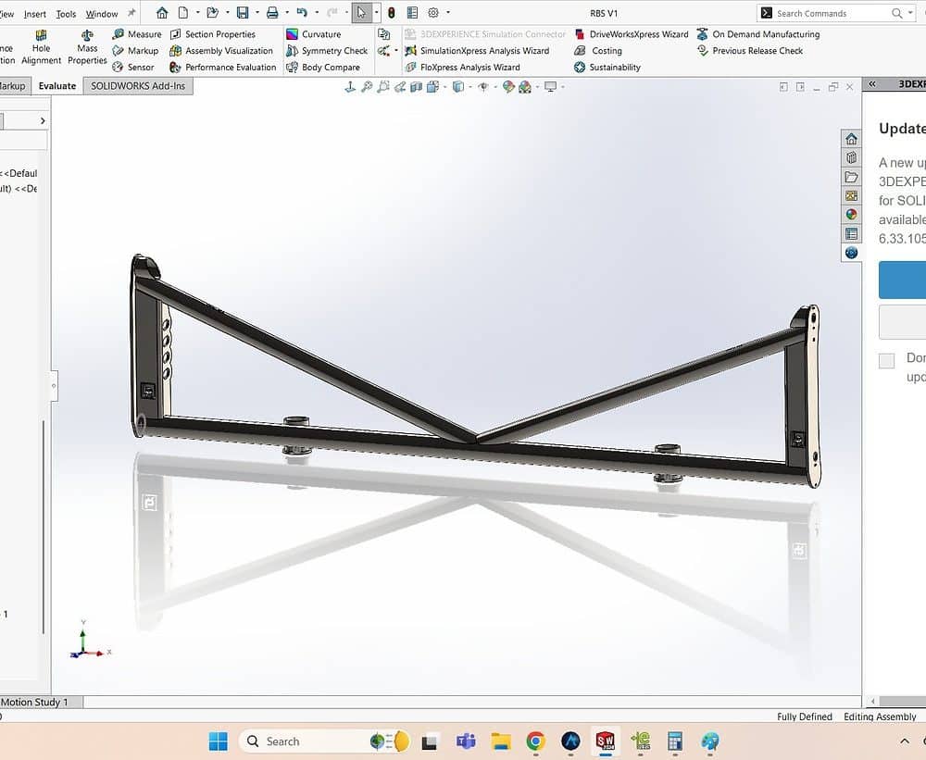Run the Symmetry Check tool

click(327, 51)
